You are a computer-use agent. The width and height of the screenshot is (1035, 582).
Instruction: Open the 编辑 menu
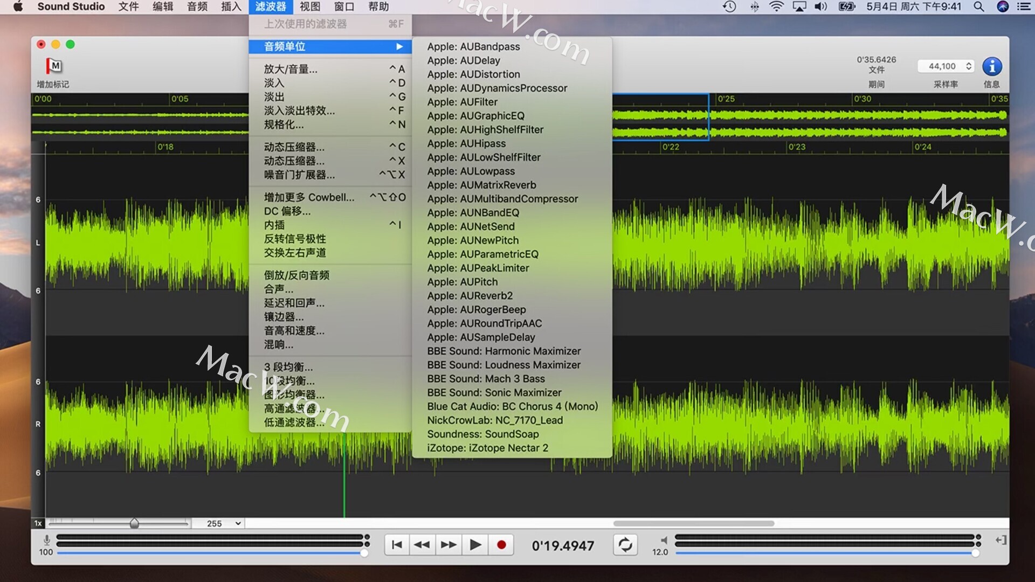pos(163,6)
